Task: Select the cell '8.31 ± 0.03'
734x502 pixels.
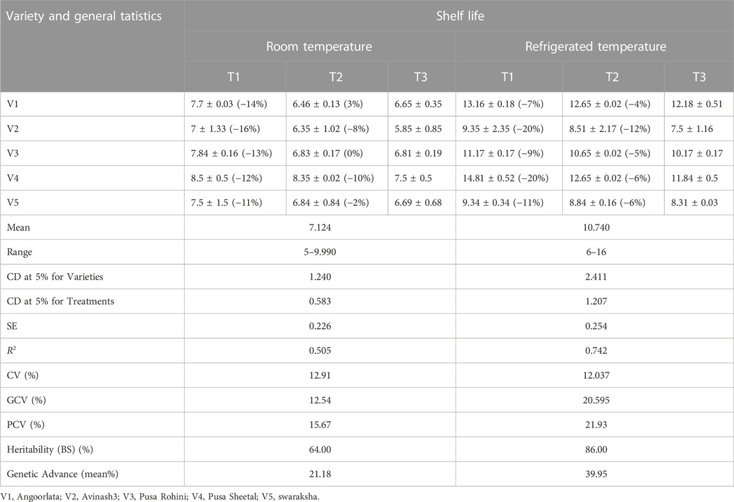Action: 699,203
